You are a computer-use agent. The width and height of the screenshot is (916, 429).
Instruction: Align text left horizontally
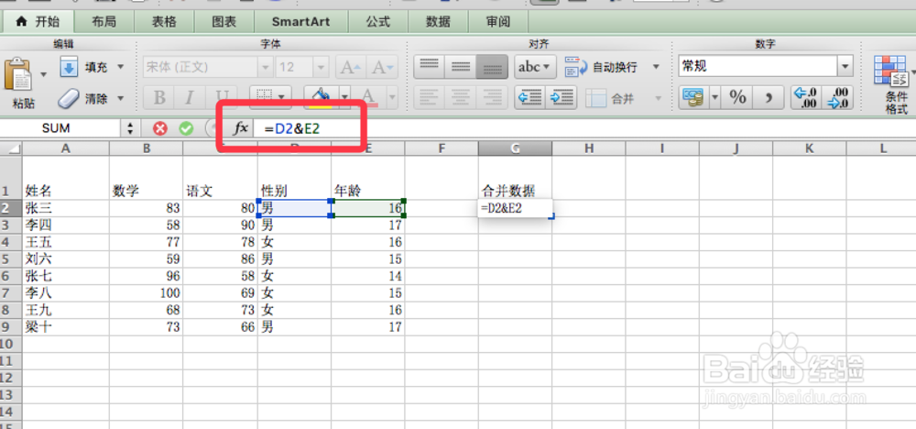[430, 97]
